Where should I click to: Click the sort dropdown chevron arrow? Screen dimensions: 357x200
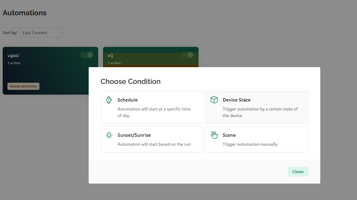[x=62, y=33]
